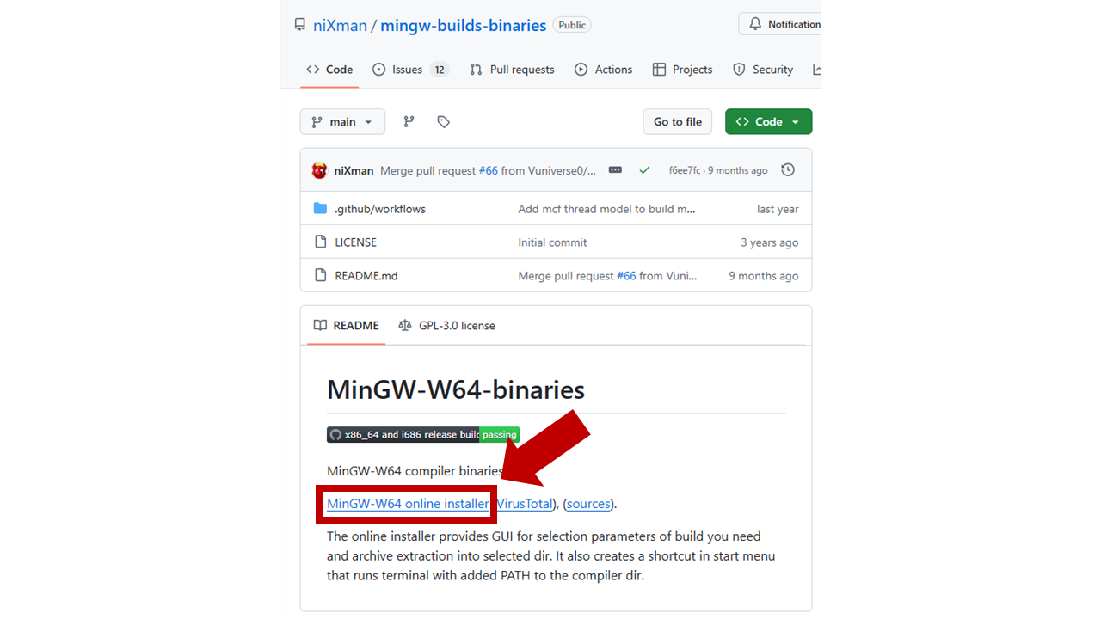Image resolution: width=1101 pixels, height=619 pixels.
Task: Click the 'last year' timestamp text
Action: [778, 209]
